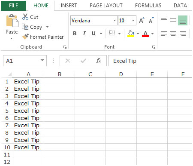Click the Name Box showing A1

click(25, 61)
